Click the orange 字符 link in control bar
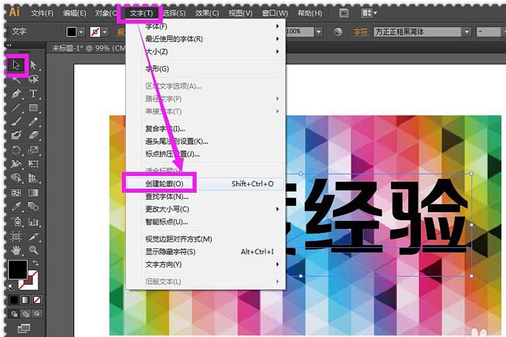 [x=361, y=32]
